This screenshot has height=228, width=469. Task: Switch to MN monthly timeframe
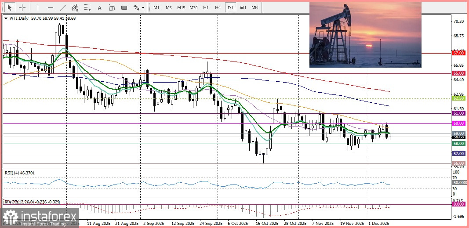(255, 7)
